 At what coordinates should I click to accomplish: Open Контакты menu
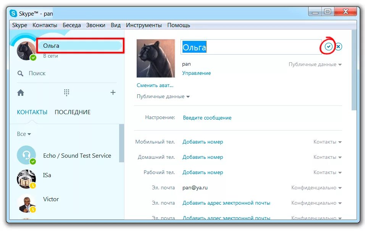pyautogui.click(x=45, y=25)
